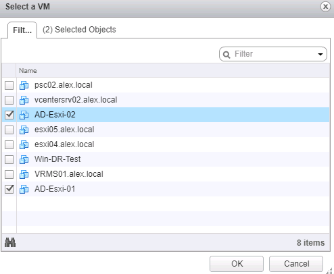
Task: Click the VM icon beside esxi05.alex.local
Action: click(24, 130)
